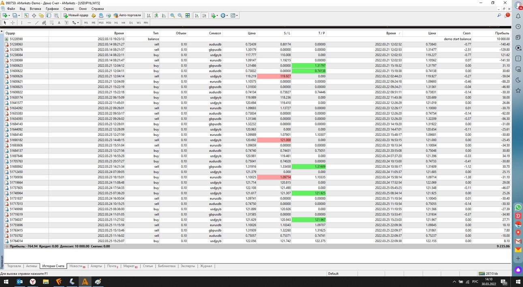Open the Data Window crosshair icon
Viewport: 523px width, 287px height.
[34, 15]
